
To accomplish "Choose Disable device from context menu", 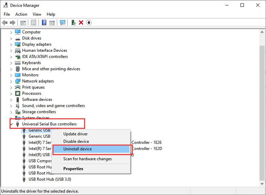I will pyautogui.click(x=91, y=141).
